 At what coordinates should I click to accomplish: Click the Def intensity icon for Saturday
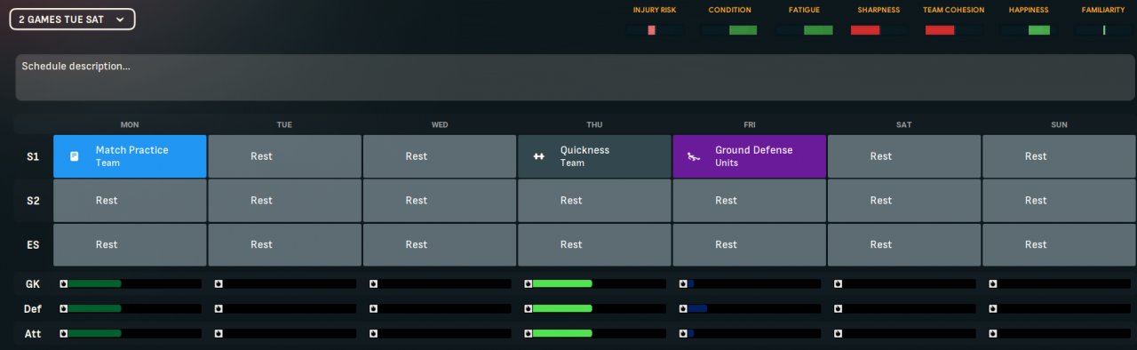(838, 309)
